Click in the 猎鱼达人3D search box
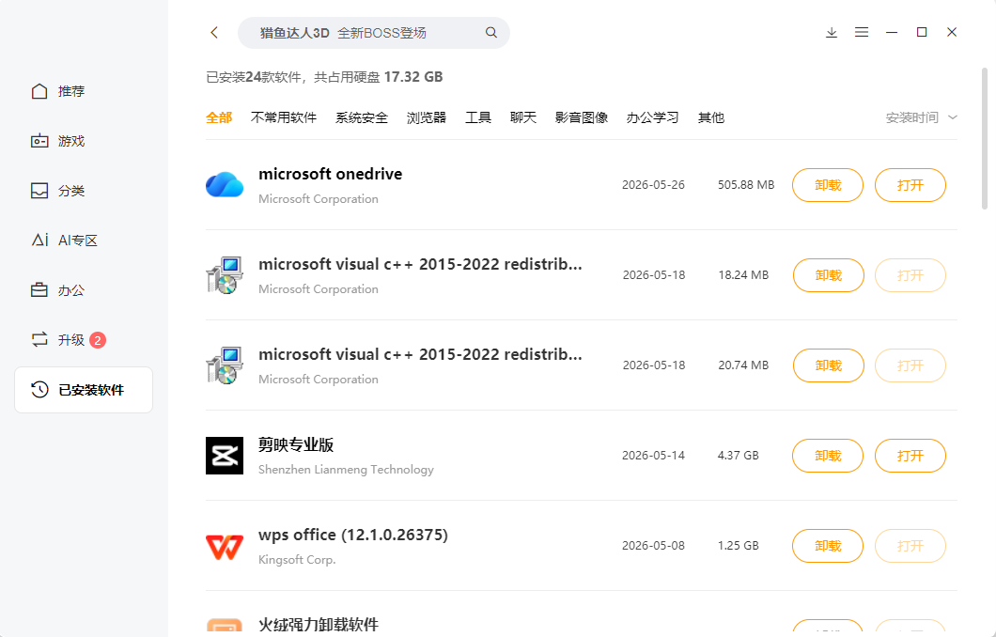Image resolution: width=996 pixels, height=637 pixels. pyautogui.click(x=374, y=33)
